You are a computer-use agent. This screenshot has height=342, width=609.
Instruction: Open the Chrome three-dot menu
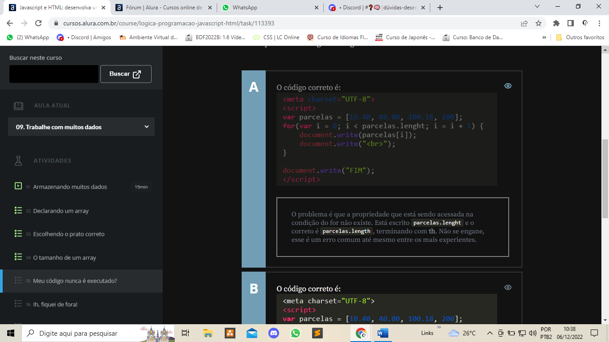[x=599, y=23]
